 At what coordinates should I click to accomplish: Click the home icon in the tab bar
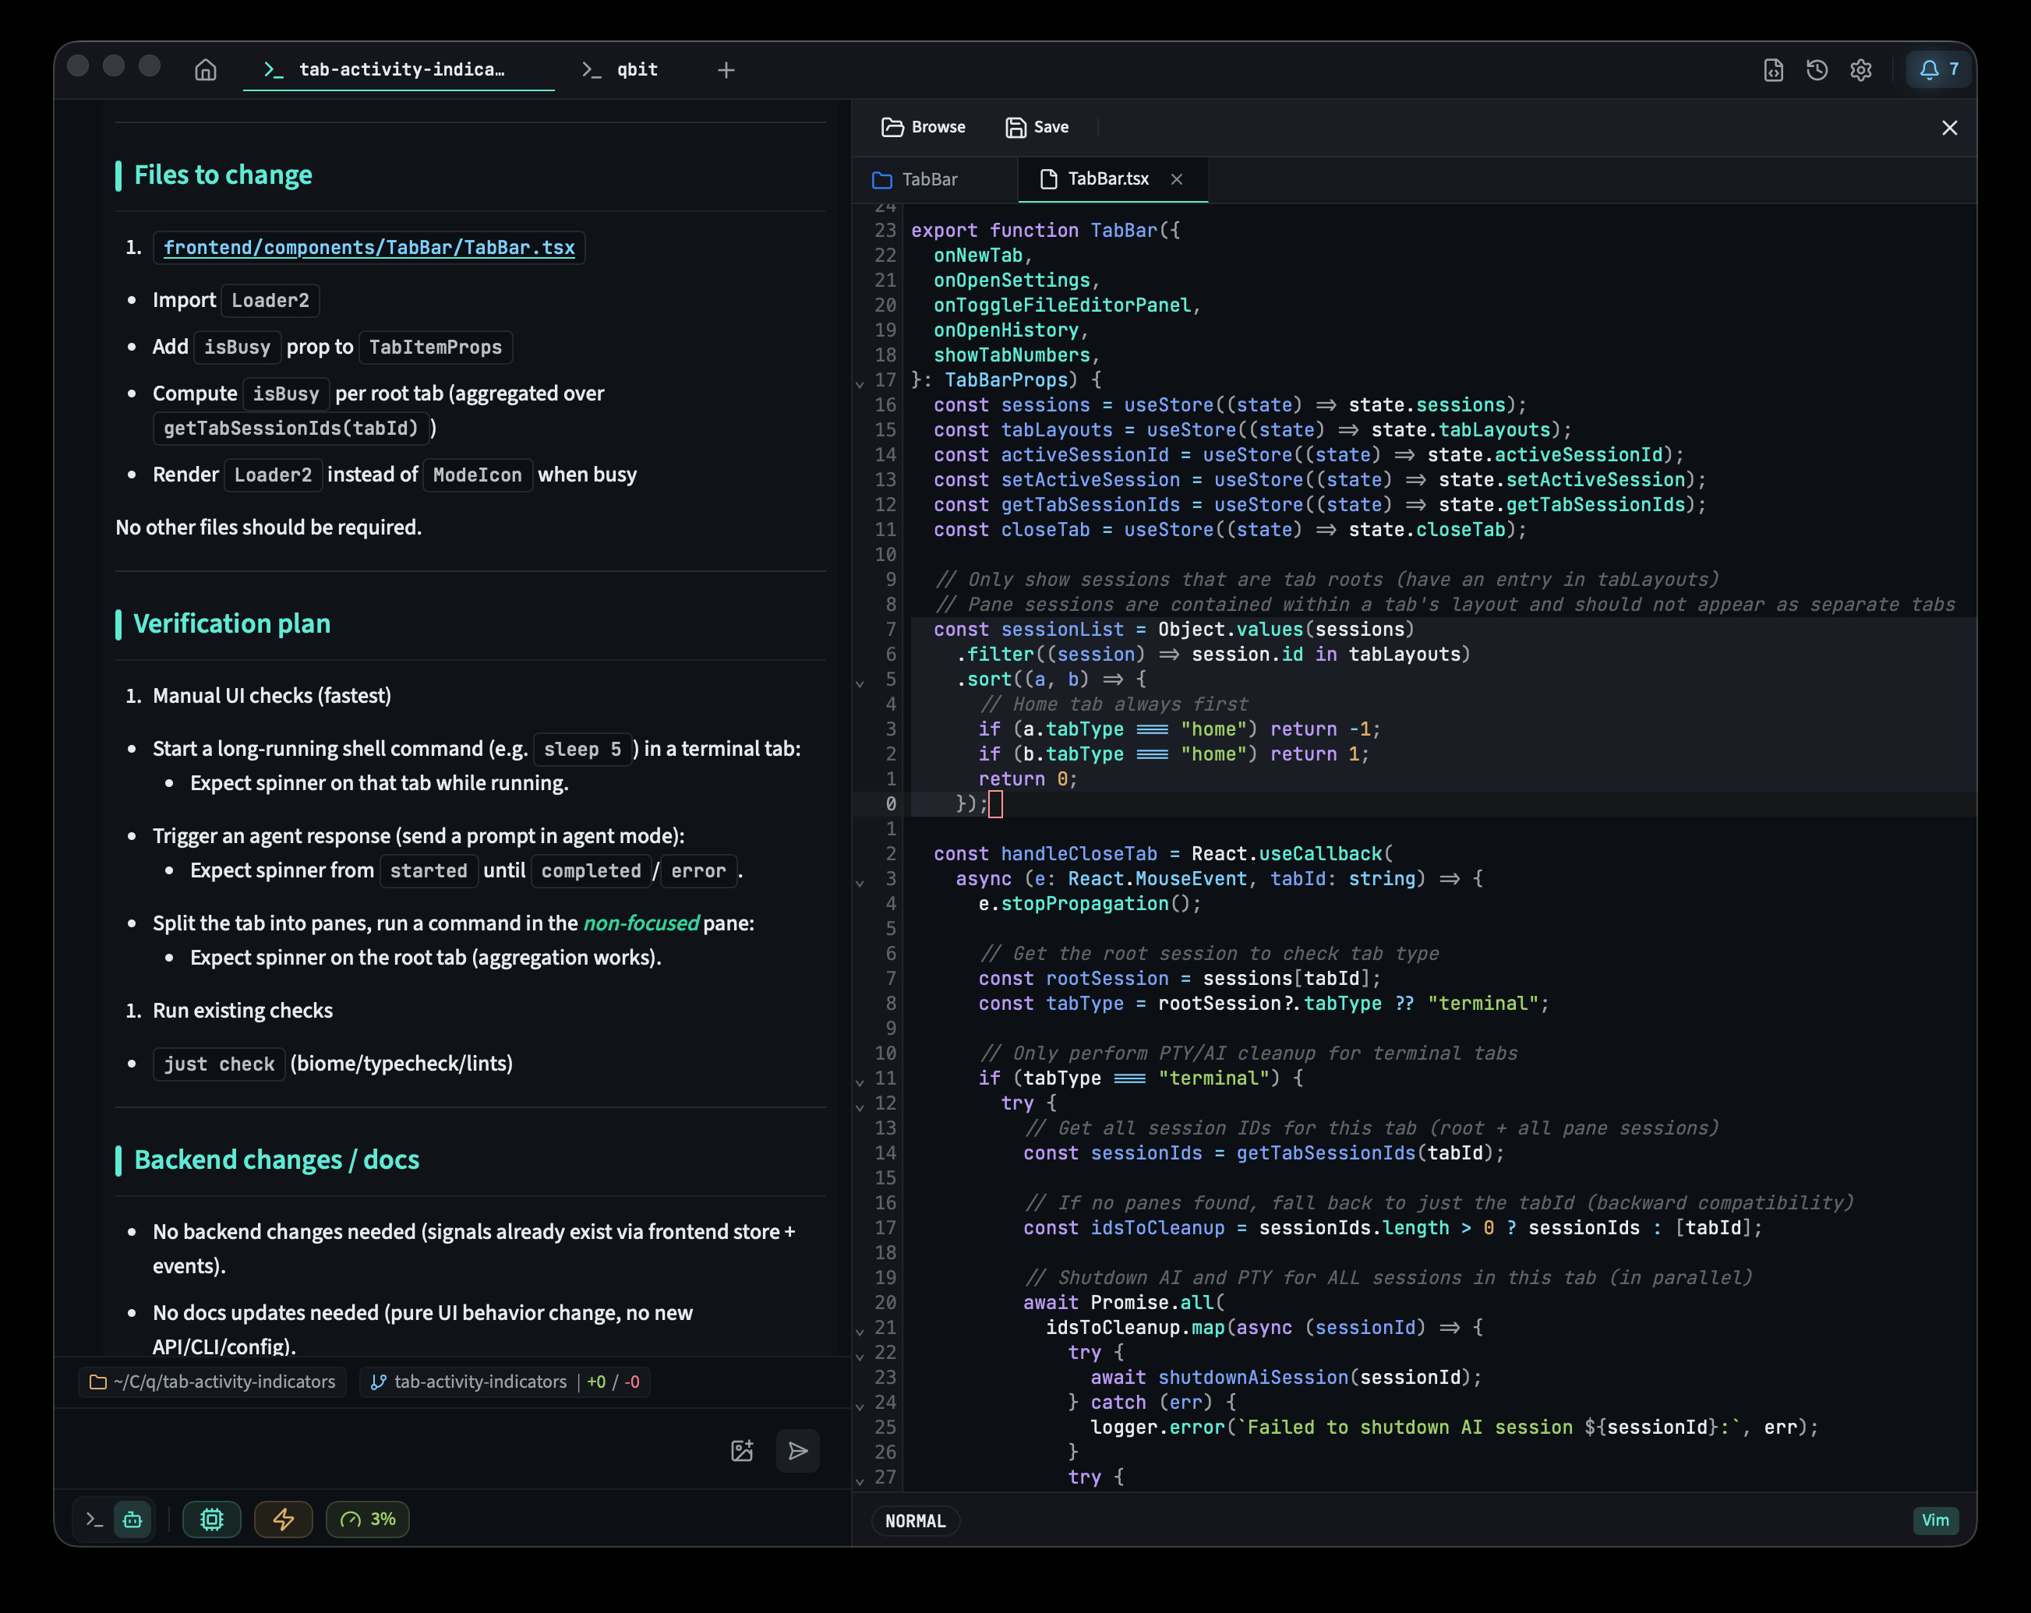tap(206, 69)
